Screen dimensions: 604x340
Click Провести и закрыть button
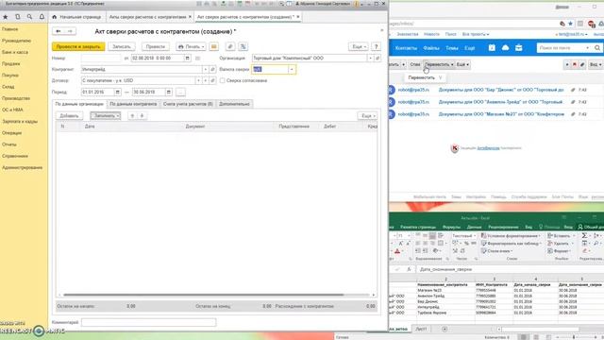[78, 46]
